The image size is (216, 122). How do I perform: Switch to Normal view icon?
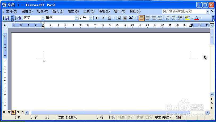[x=4, y=112]
